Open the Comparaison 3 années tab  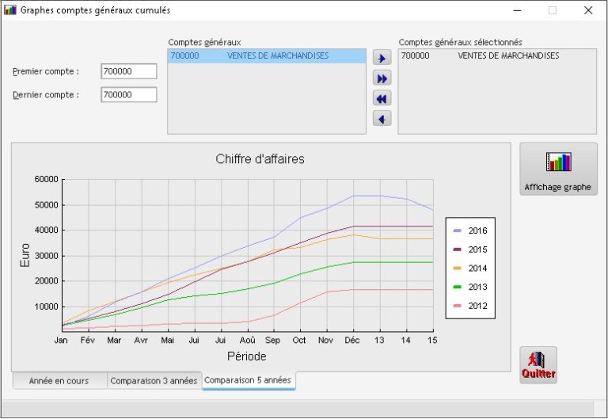154,381
